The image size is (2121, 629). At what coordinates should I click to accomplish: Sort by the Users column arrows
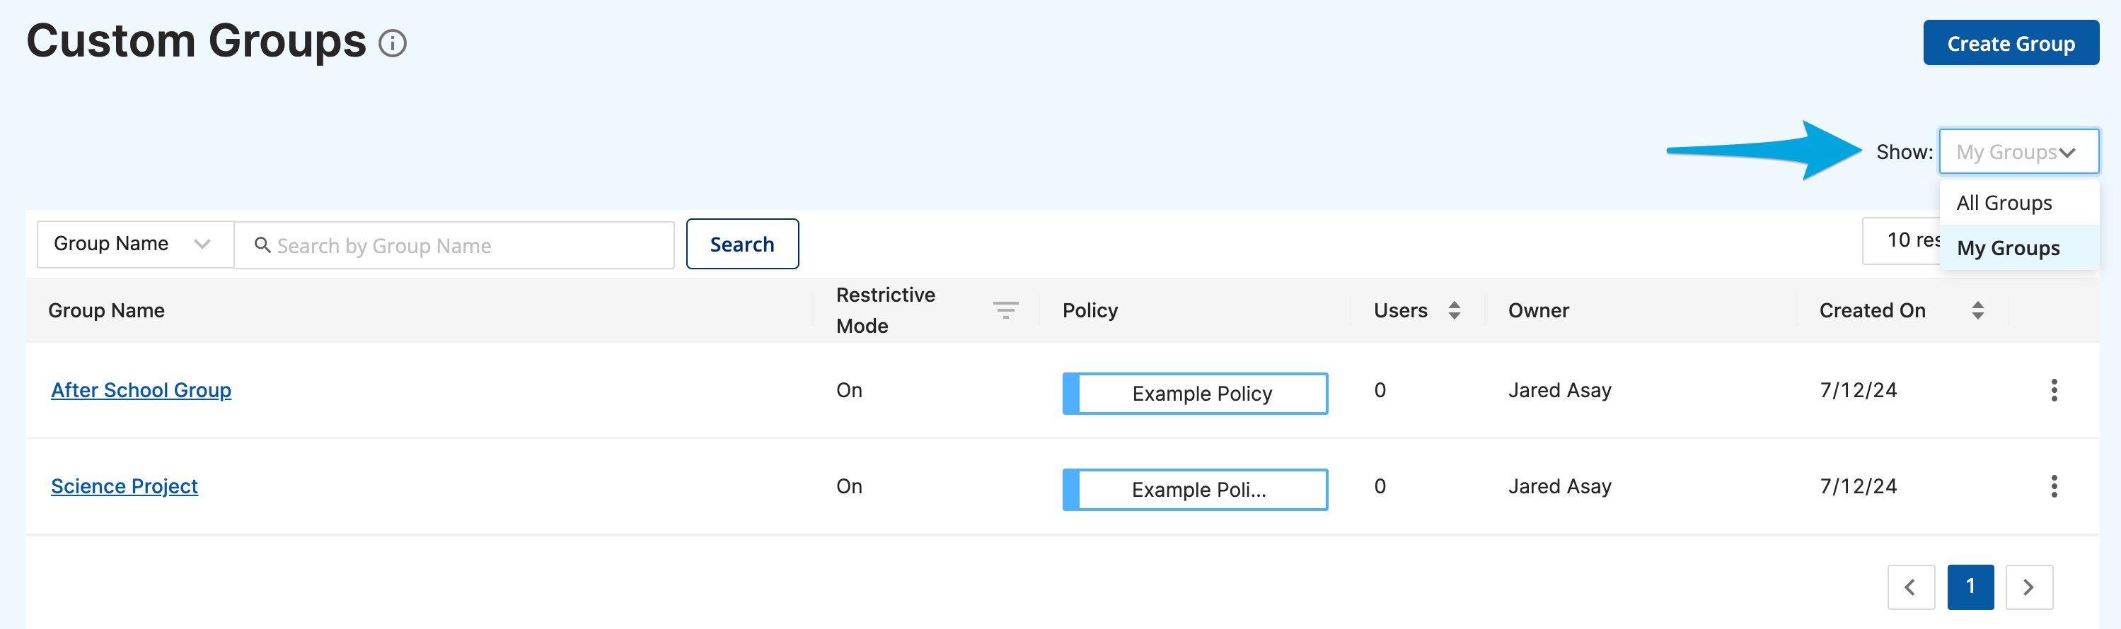pyautogui.click(x=1454, y=310)
